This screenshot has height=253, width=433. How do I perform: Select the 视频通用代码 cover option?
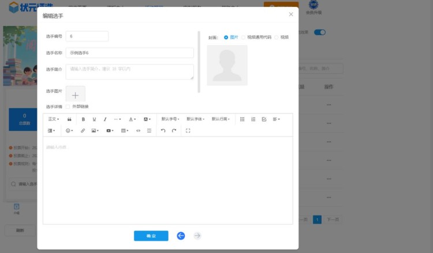click(x=244, y=37)
